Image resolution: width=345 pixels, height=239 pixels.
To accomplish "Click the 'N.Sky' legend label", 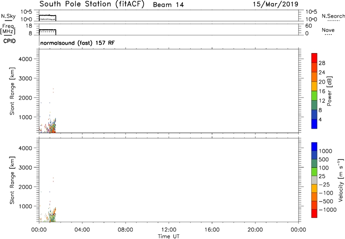I will tap(8, 16).
